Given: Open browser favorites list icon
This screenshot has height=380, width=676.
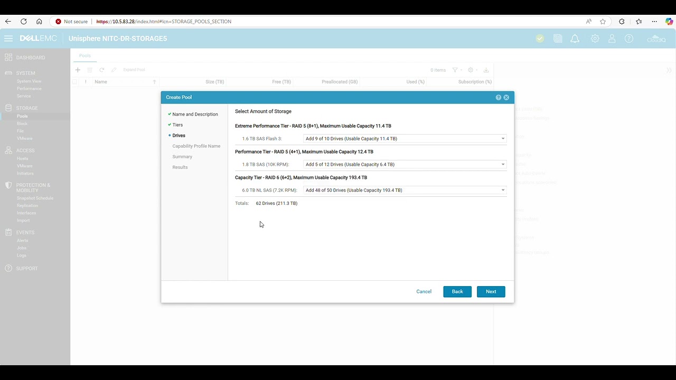Looking at the screenshot, I should point(639,22).
